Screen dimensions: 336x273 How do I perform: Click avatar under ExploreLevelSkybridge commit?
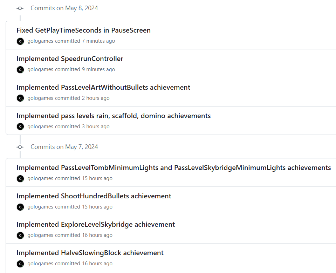coord(20,235)
